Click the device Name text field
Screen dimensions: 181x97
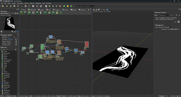[x=164, y=15]
